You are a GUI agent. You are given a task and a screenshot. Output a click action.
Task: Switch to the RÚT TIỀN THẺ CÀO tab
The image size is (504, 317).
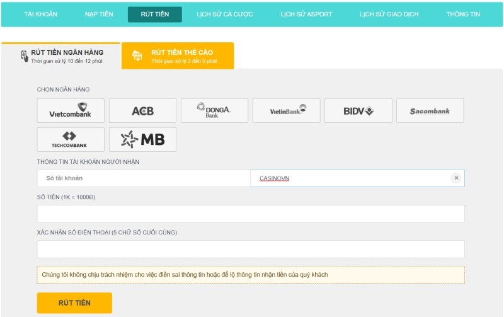(x=177, y=56)
